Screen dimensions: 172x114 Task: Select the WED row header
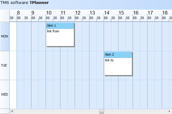(x=5, y=94)
